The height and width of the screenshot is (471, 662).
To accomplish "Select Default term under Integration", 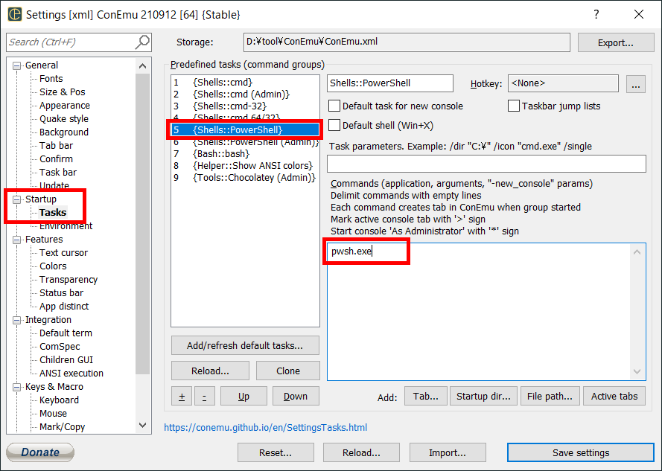I will tap(66, 333).
